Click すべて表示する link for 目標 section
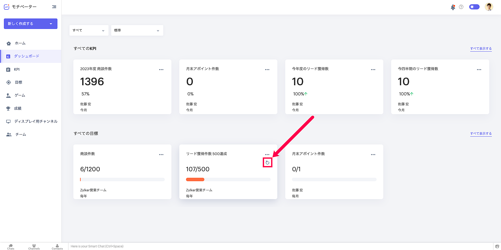 coord(481,134)
